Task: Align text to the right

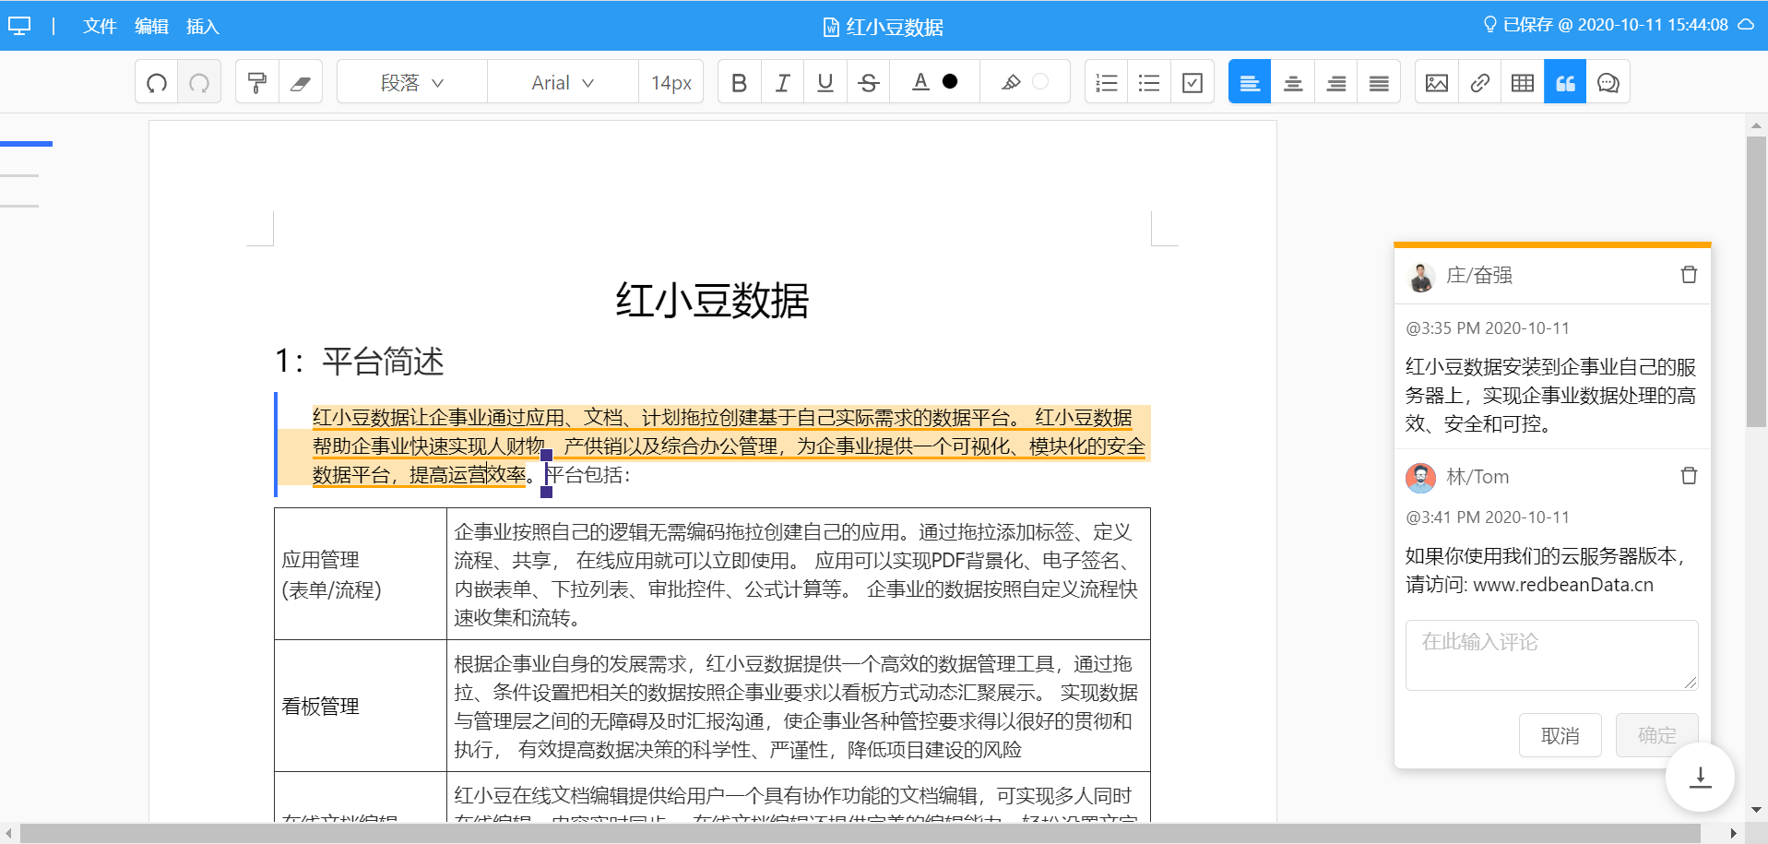Action: point(1335,83)
